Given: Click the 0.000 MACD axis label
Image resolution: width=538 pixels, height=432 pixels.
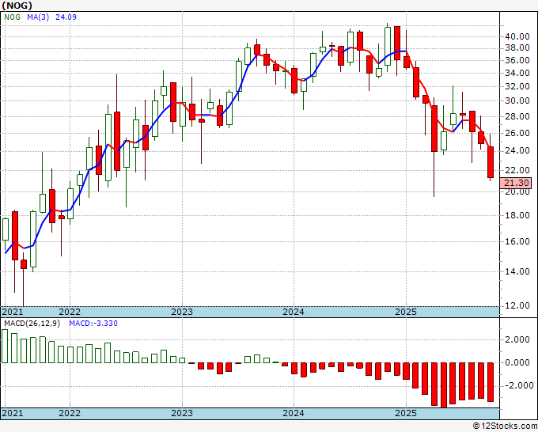Looking at the screenshot, I should point(518,362).
